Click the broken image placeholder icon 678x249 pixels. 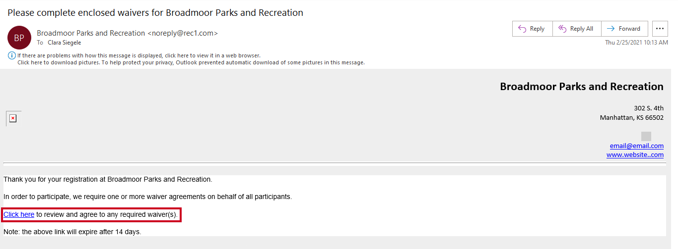tap(13, 118)
